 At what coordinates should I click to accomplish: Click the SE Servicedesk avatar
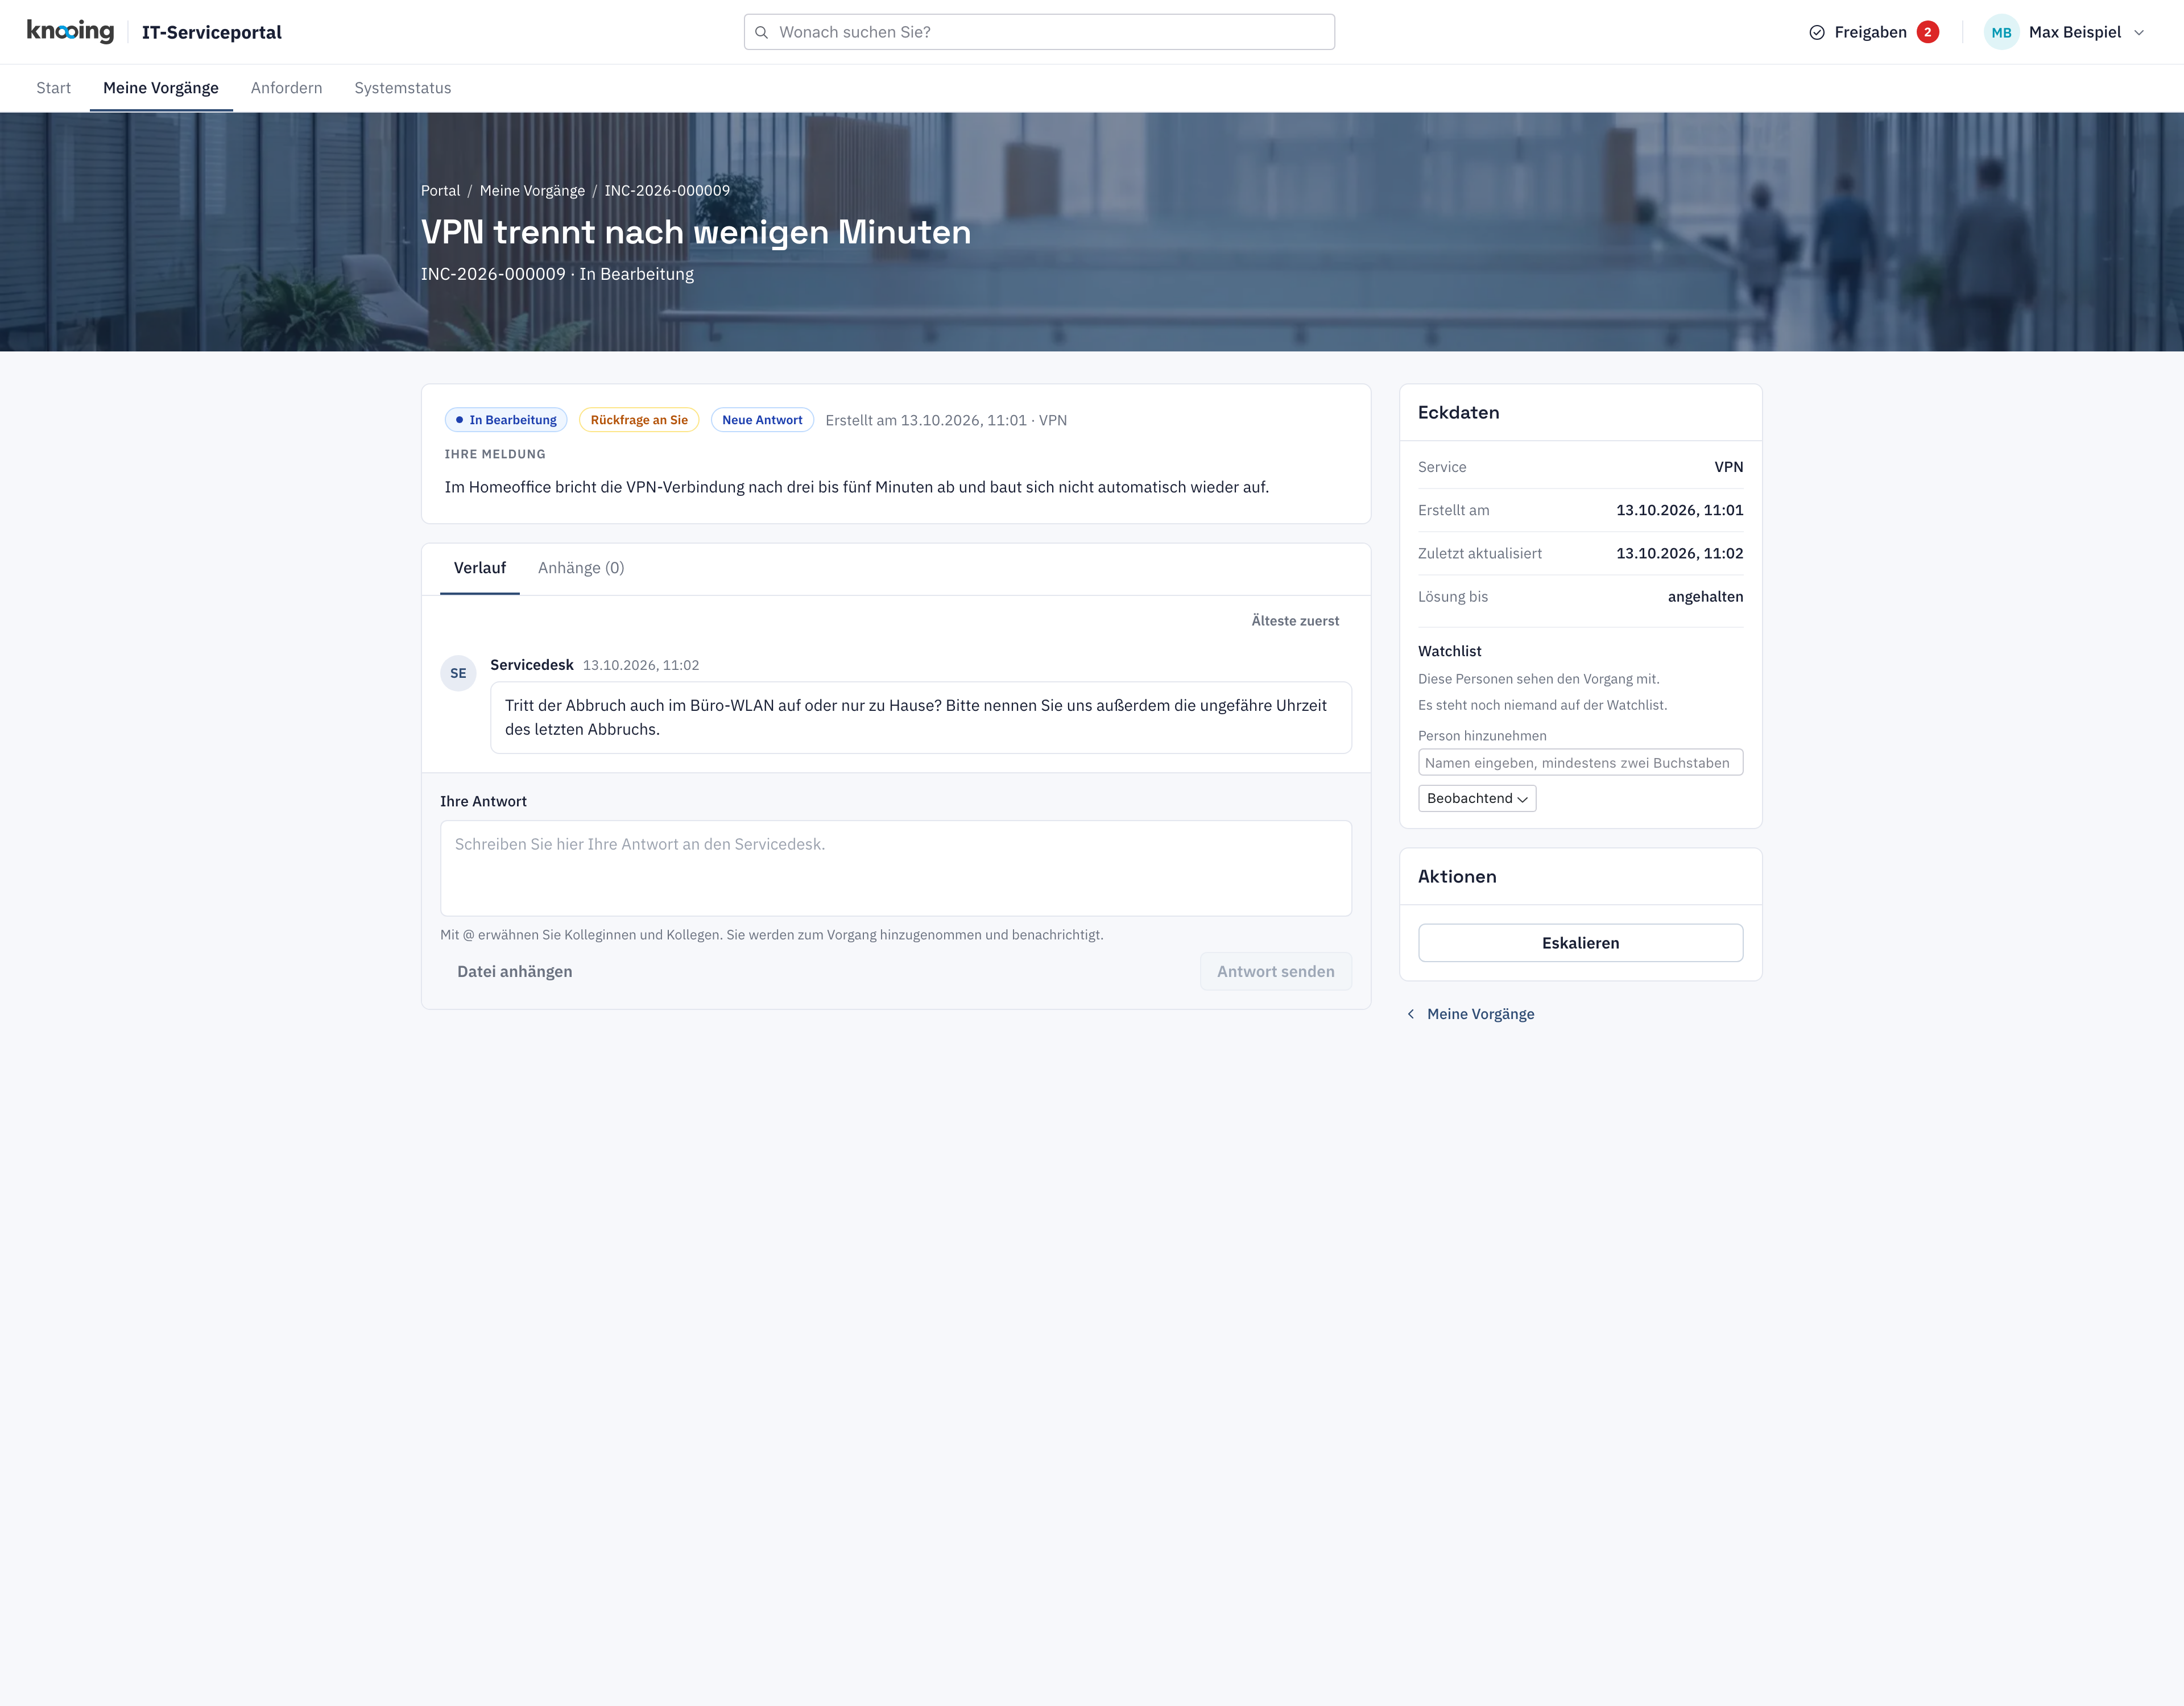[x=458, y=673]
